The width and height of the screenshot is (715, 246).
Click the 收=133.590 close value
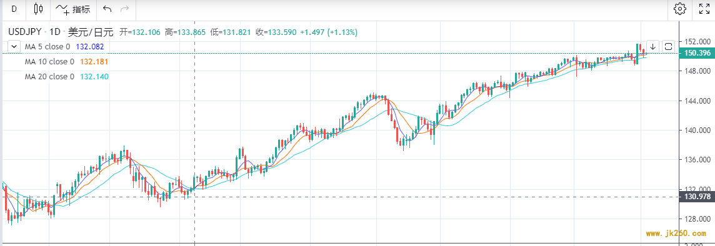(276, 32)
